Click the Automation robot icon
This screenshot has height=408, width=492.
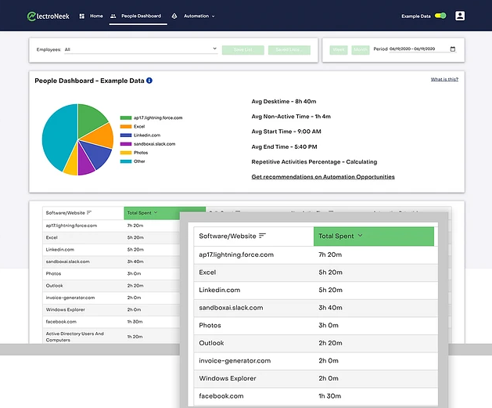174,16
